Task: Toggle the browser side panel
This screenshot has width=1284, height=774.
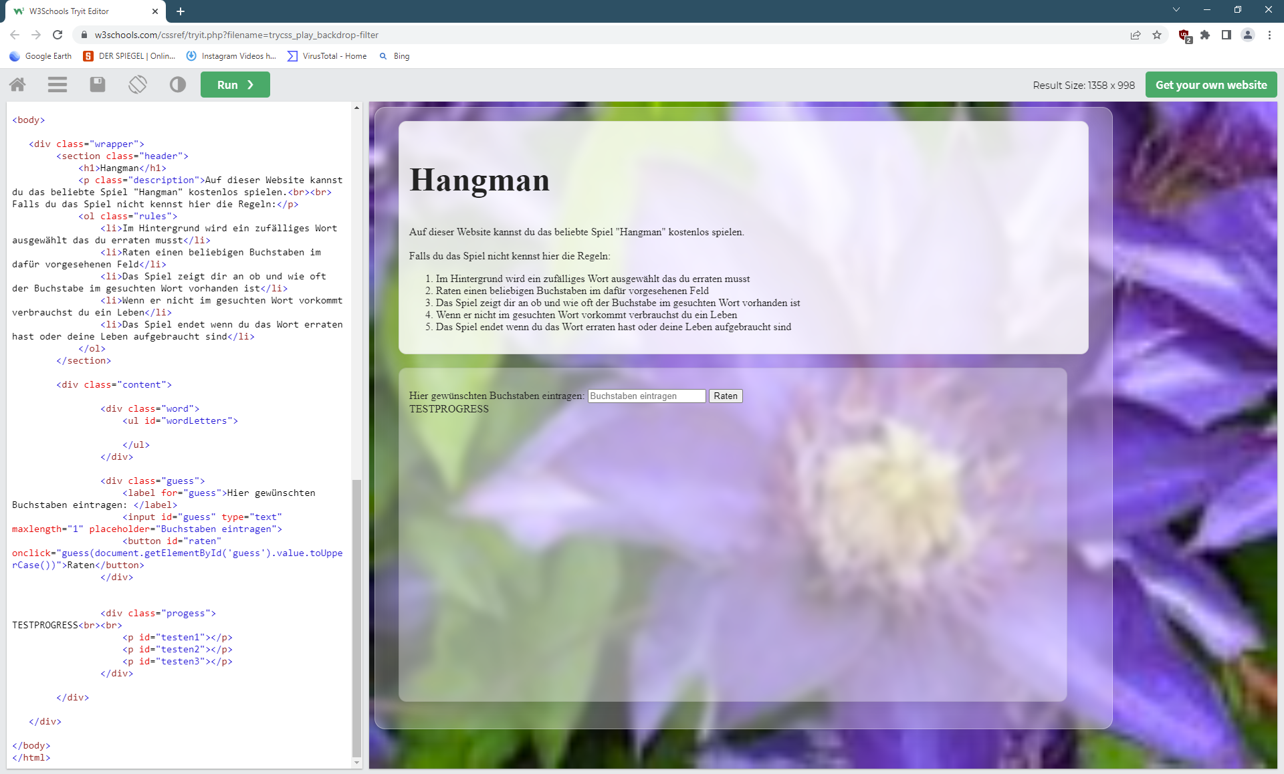Action: pyautogui.click(x=1226, y=35)
